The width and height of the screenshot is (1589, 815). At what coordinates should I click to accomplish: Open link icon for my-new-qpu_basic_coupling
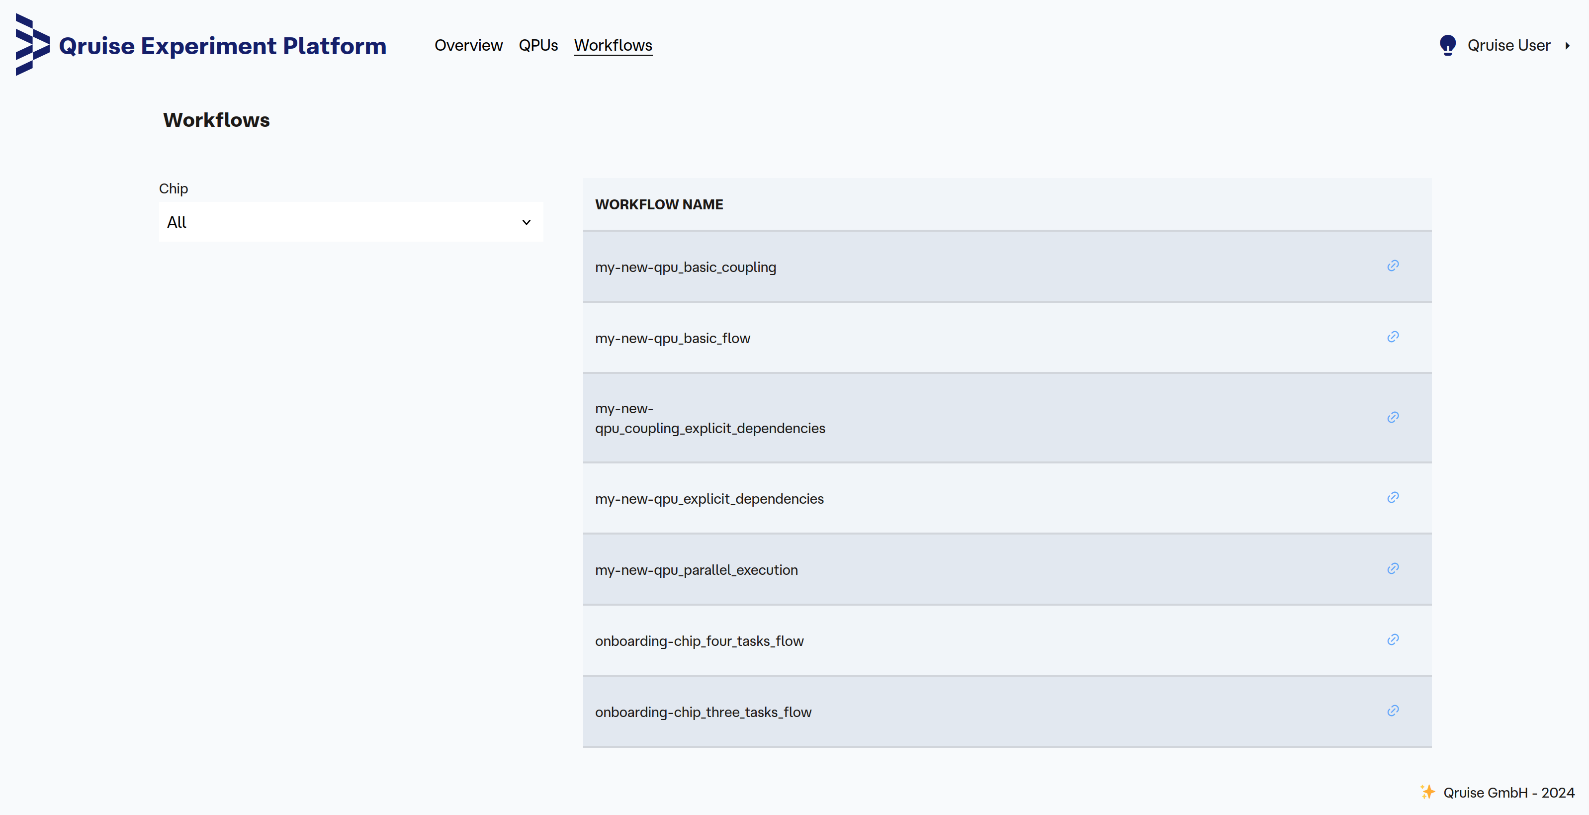tap(1393, 266)
